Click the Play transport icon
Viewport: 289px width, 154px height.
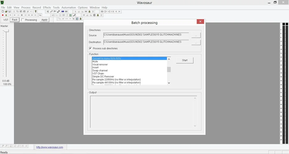pyautogui.click(x=15, y=15)
